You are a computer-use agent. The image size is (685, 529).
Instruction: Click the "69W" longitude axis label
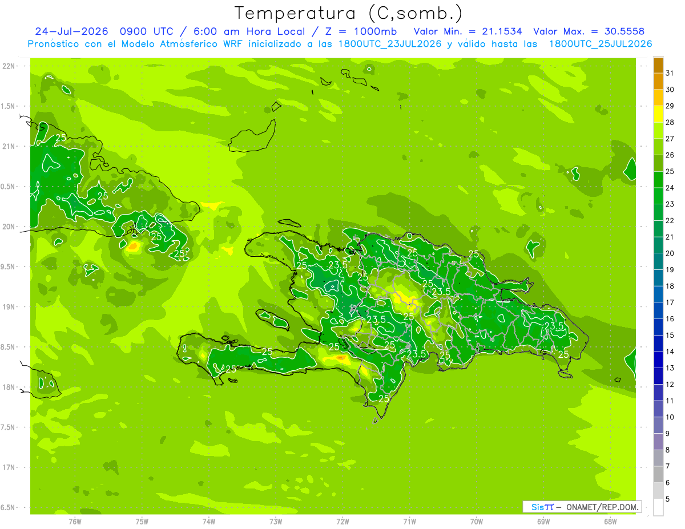[x=543, y=521]
